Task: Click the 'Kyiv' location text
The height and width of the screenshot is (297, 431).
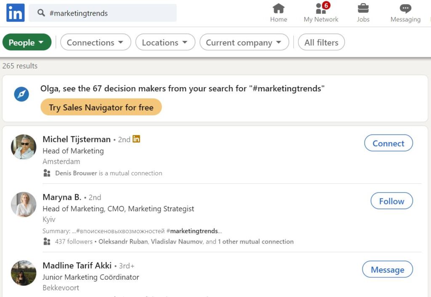Action: (x=49, y=220)
